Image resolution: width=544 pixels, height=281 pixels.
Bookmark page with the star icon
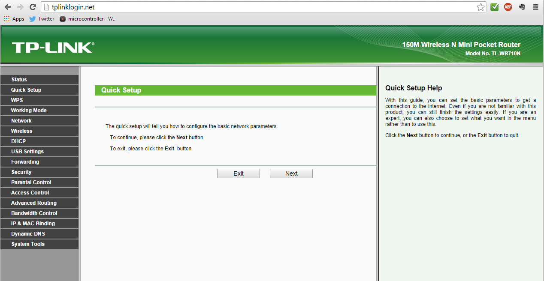(x=481, y=7)
